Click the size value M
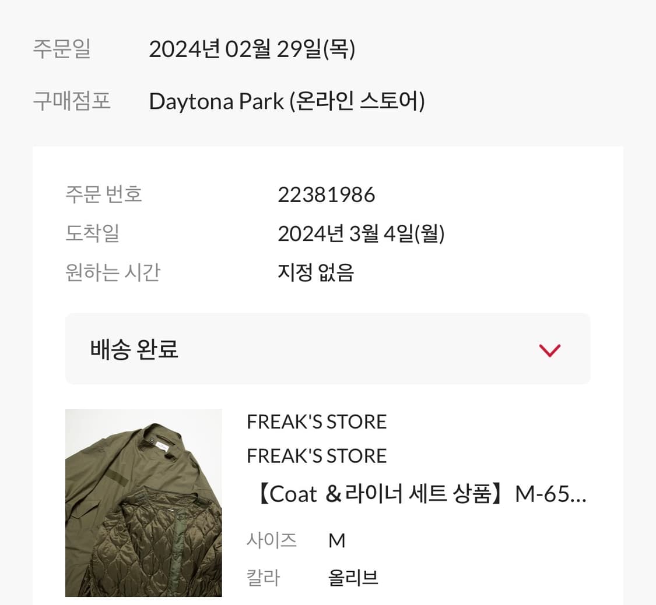 337,541
